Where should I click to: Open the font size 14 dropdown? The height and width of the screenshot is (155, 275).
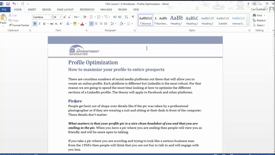click(x=60, y=17)
